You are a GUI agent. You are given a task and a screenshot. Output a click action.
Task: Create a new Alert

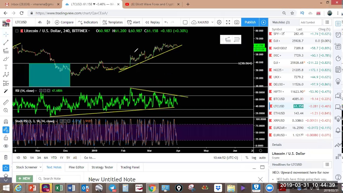tap(133, 22)
